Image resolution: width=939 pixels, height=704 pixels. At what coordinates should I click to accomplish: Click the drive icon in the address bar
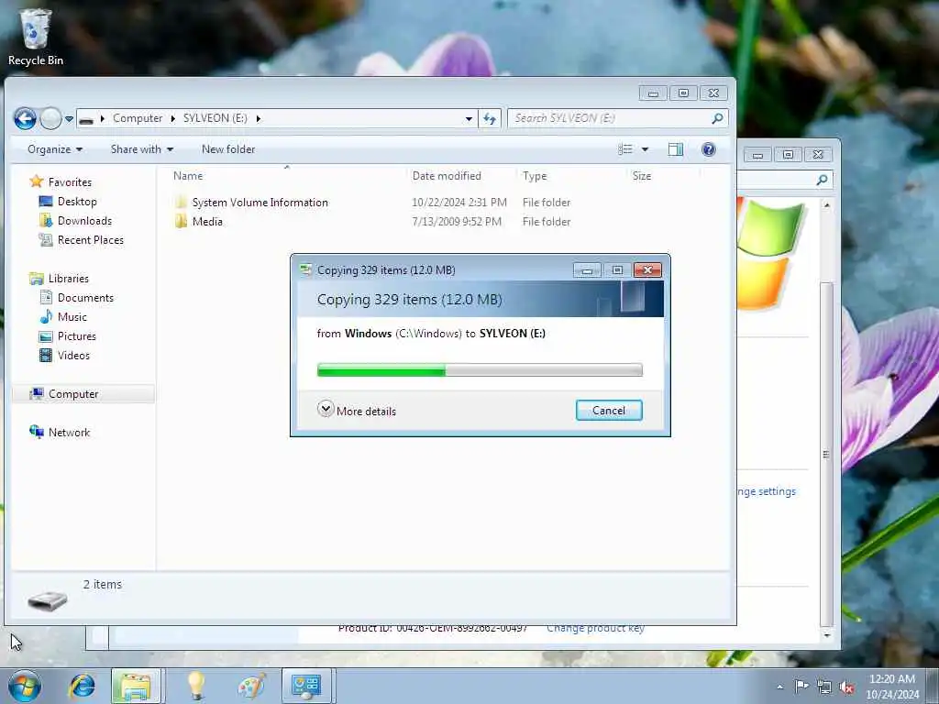tap(86, 119)
